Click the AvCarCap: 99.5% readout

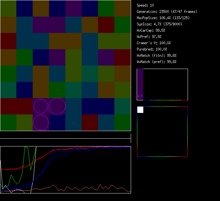point(151,30)
